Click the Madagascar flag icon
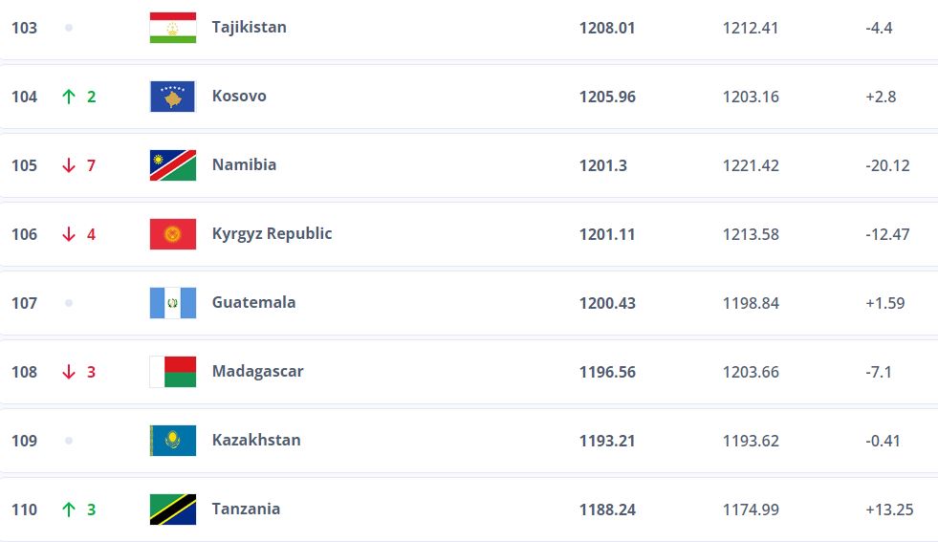 (x=173, y=372)
